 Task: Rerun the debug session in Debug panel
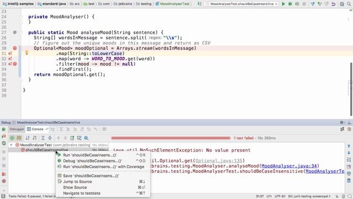[4, 129]
